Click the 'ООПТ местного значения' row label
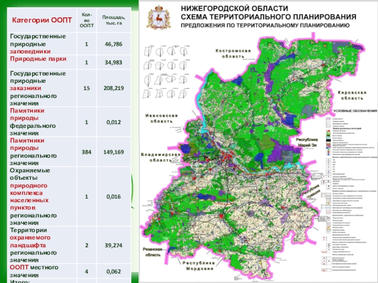Image resolution: width=378 pixels, height=283 pixels. (34, 271)
